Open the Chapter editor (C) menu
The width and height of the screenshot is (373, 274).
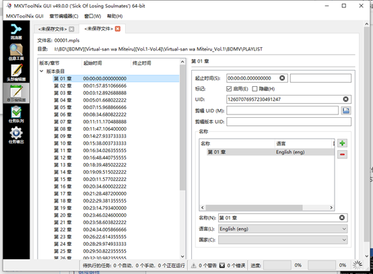click(64, 16)
